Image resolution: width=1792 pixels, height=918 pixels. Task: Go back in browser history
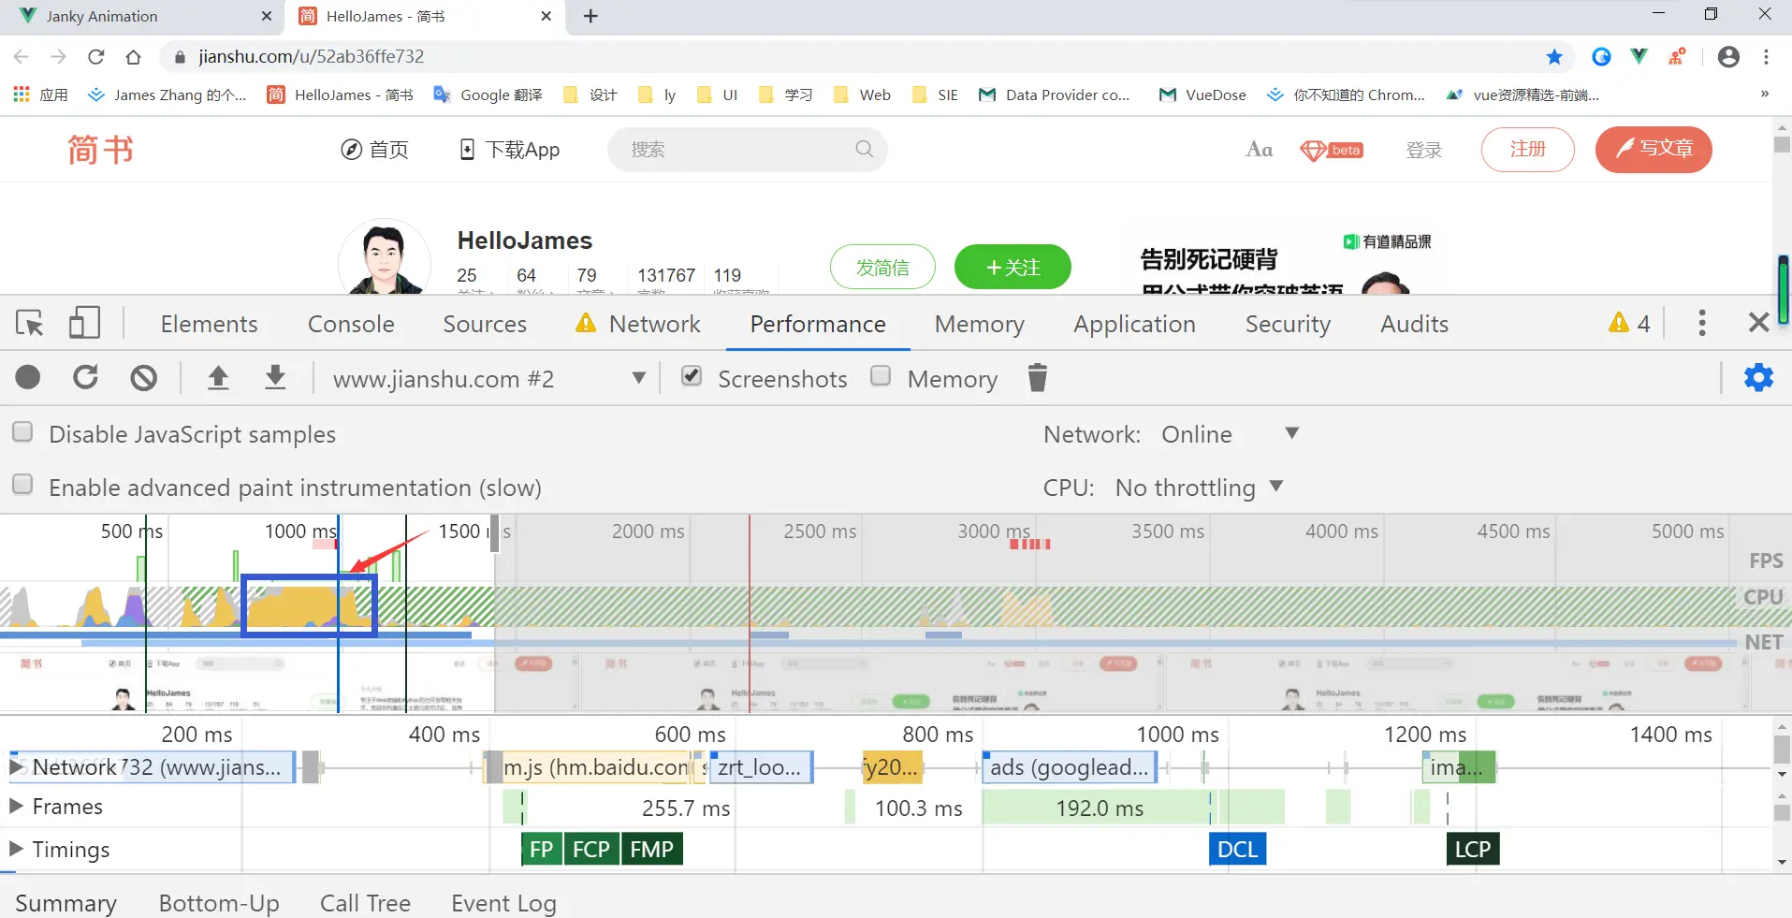22,57
